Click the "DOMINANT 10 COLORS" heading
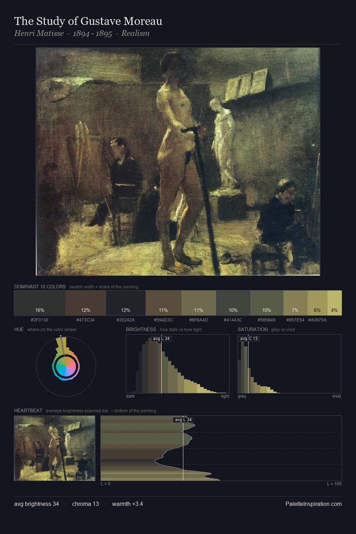The image size is (356, 534). coord(40,287)
